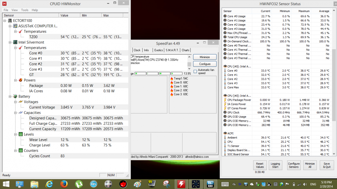Collapse Temperatures under Intel Silvermont

tap(16, 48)
